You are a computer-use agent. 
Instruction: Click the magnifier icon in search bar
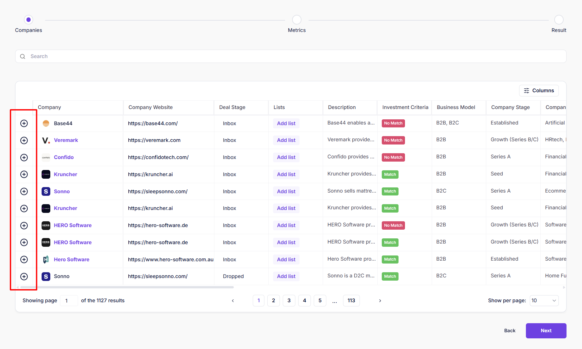tap(23, 56)
